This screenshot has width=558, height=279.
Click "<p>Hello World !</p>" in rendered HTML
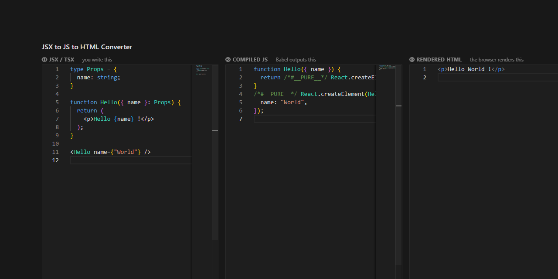(471, 69)
